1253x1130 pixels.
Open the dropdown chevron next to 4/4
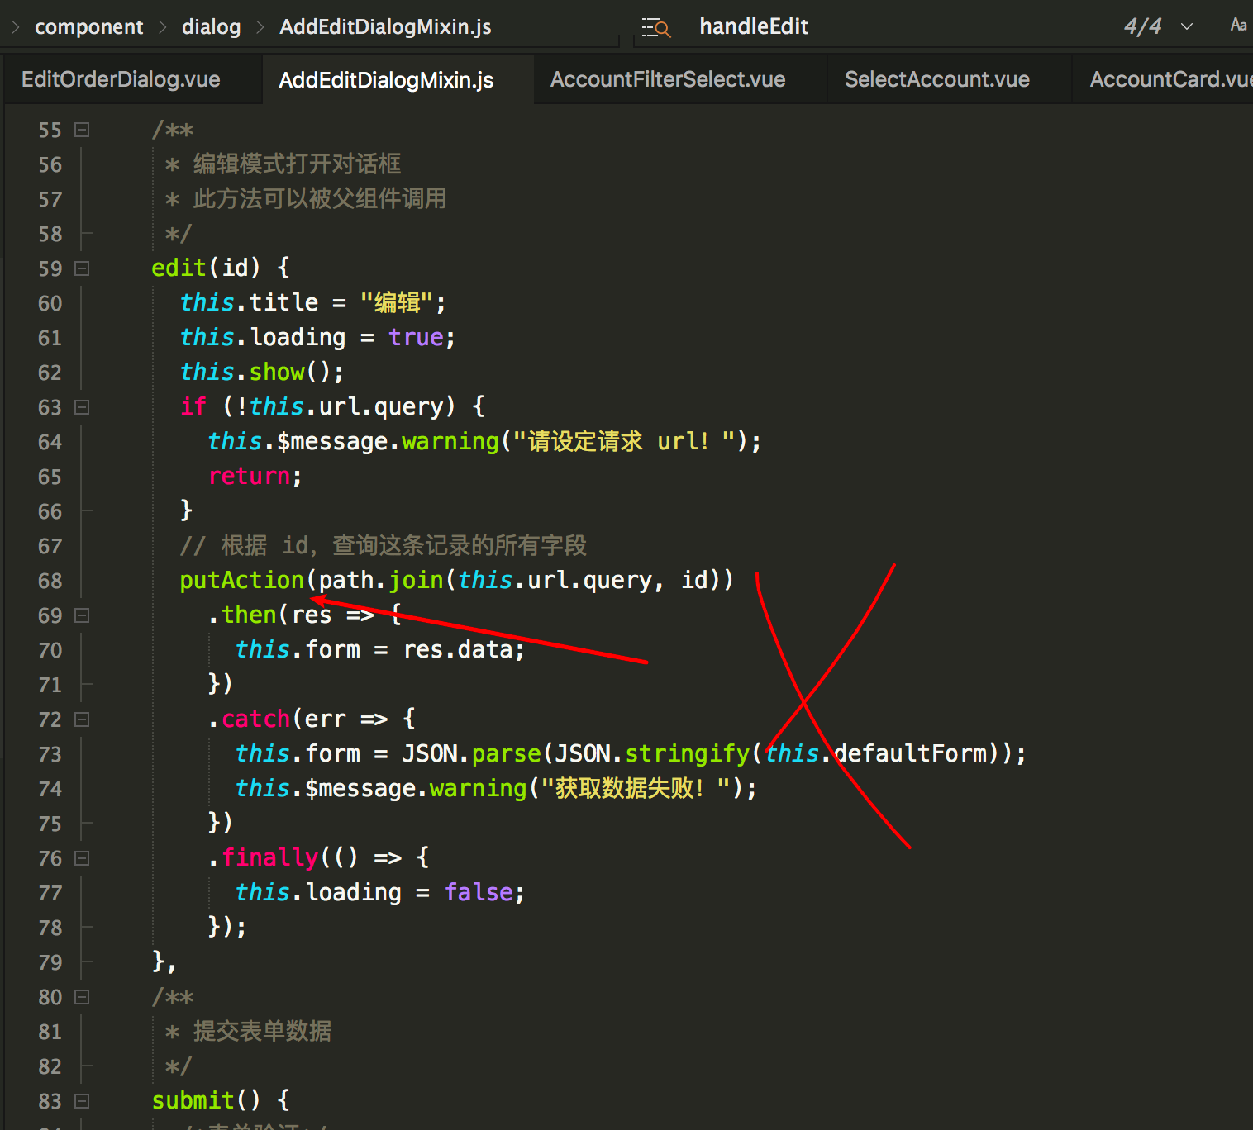click(x=1187, y=26)
